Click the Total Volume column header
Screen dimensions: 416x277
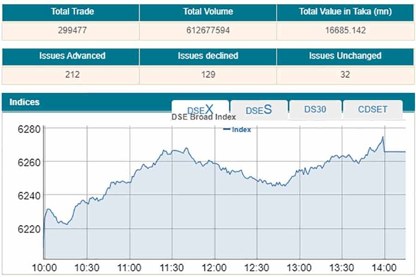pyautogui.click(x=208, y=12)
